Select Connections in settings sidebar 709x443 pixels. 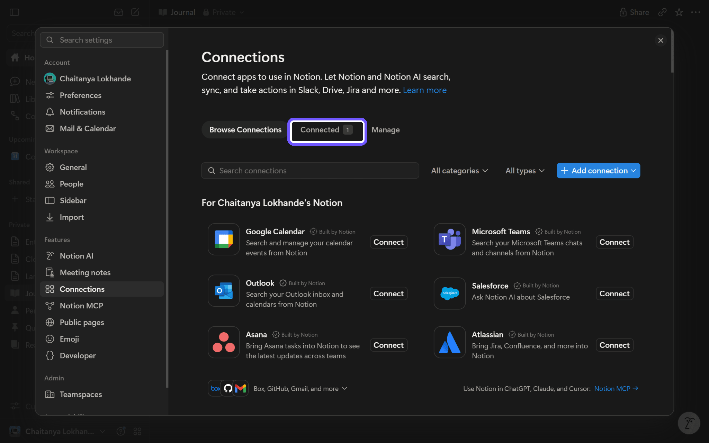[102, 289]
